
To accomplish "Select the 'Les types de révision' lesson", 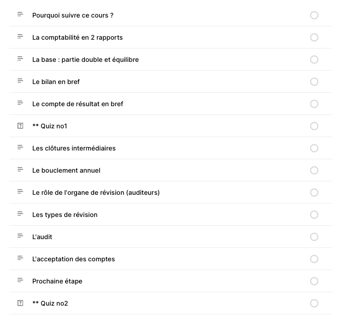I will point(65,215).
